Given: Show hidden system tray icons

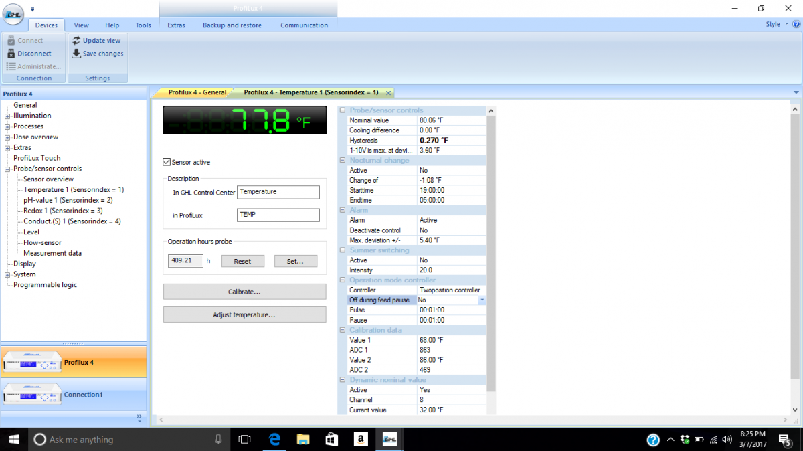Looking at the screenshot, I should point(671,440).
